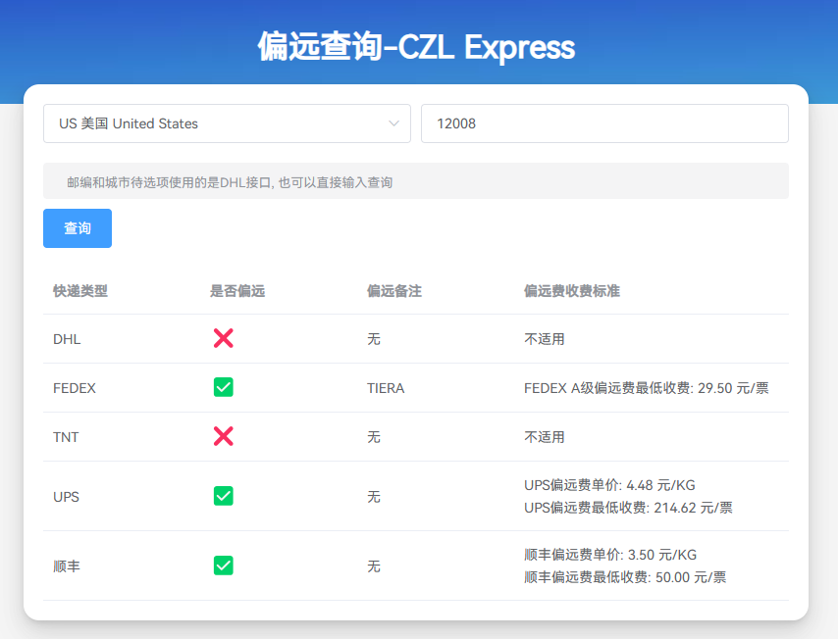Screen dimensions: 838x639
Task: Select the 顺丰 carrier name cell
Action: pyautogui.click(x=67, y=566)
